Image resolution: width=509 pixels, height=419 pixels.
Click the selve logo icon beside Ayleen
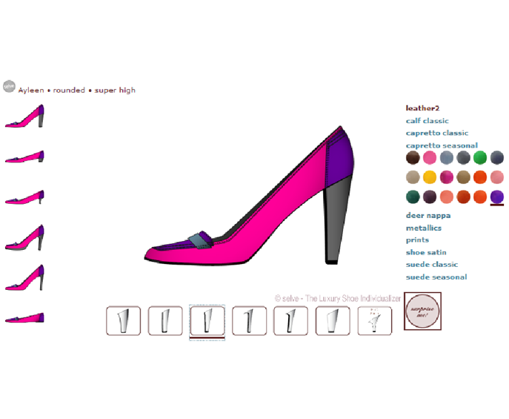[9, 86]
